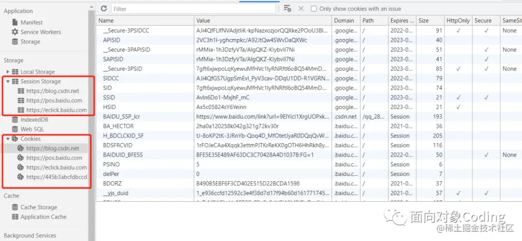Open Application Cache in the sidebar
This screenshot has height=241, width=522.
[43, 217]
